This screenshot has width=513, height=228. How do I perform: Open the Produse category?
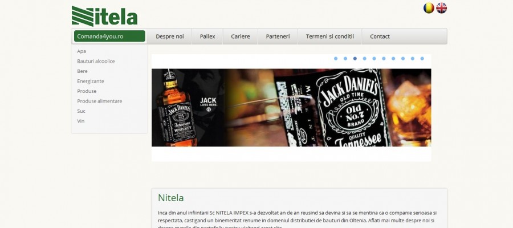click(x=87, y=91)
